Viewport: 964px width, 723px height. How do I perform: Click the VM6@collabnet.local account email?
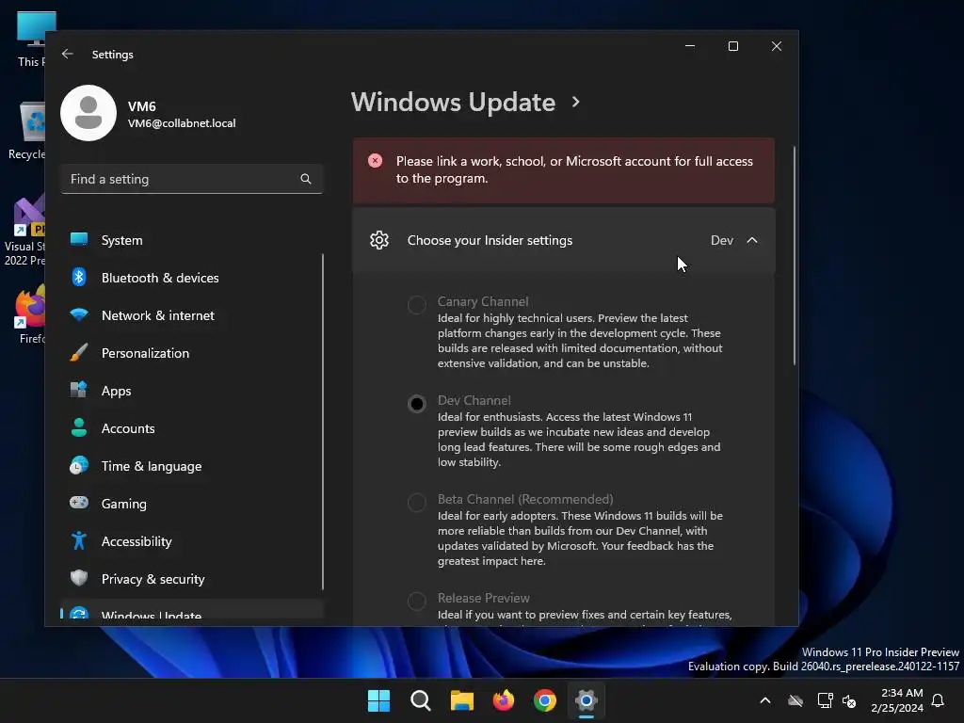point(182,123)
